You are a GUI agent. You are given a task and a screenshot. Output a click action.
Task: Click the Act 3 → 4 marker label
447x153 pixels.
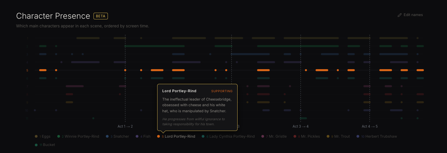coord(300,127)
